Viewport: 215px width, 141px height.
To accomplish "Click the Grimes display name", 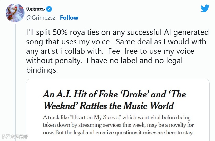I will pyautogui.click(x=35, y=9).
